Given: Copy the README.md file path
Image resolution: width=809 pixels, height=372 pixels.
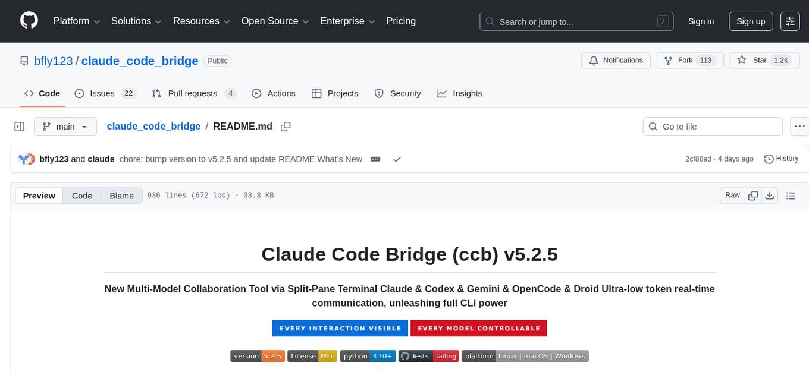Looking at the screenshot, I should click(x=286, y=126).
